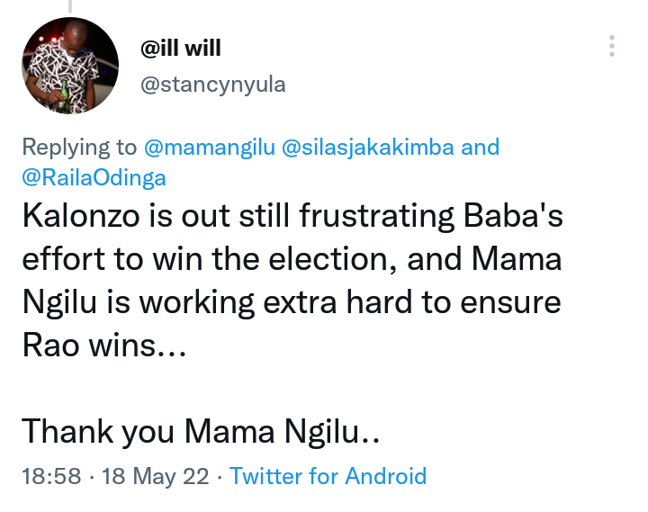The image size is (648, 512).
Task: Click the "Thank you Mama Ngilu.." line
Action: 201,432
